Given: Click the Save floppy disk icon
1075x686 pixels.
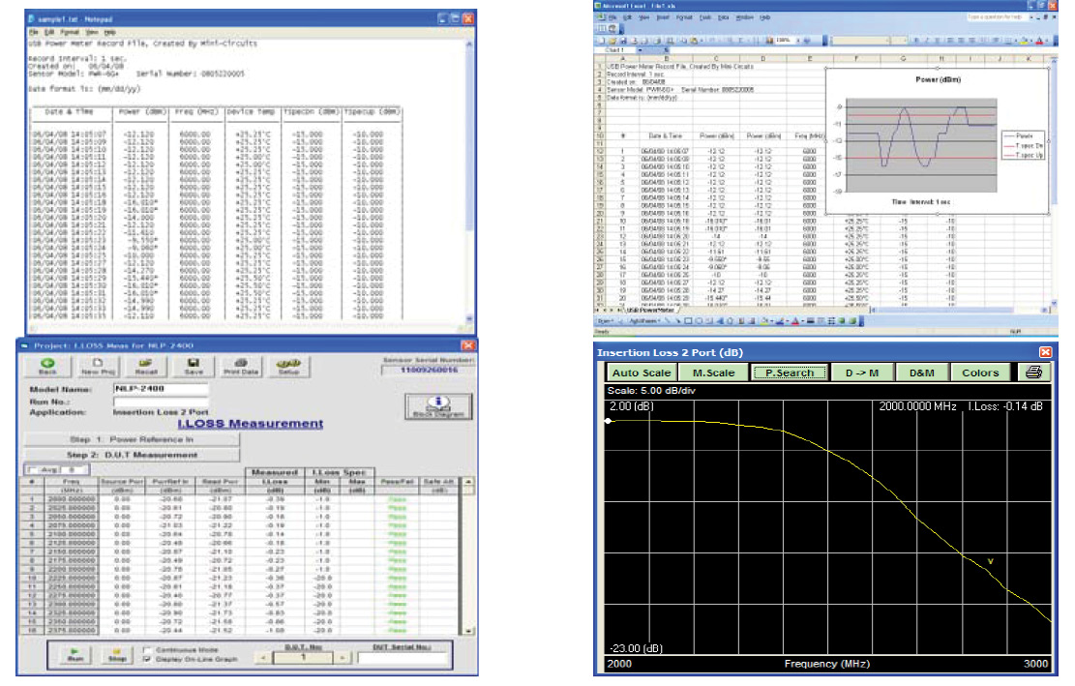Looking at the screenshot, I should click(x=193, y=367).
